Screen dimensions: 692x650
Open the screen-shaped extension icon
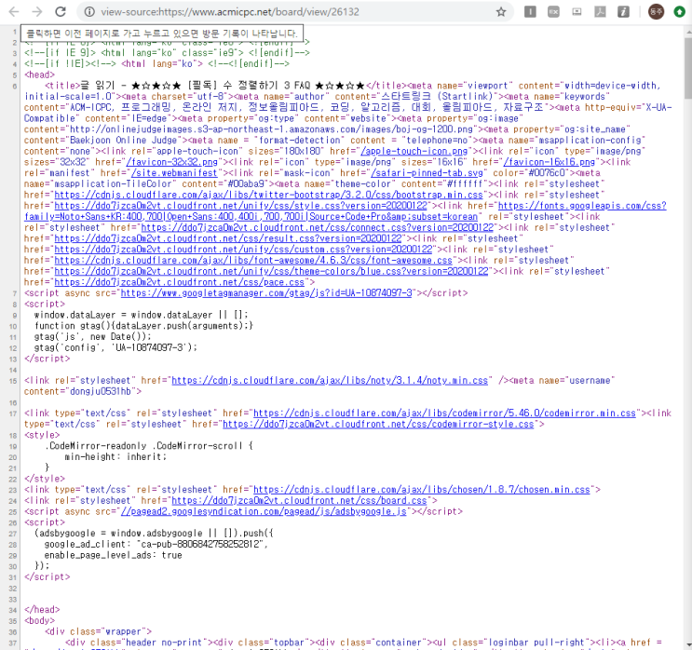point(577,12)
